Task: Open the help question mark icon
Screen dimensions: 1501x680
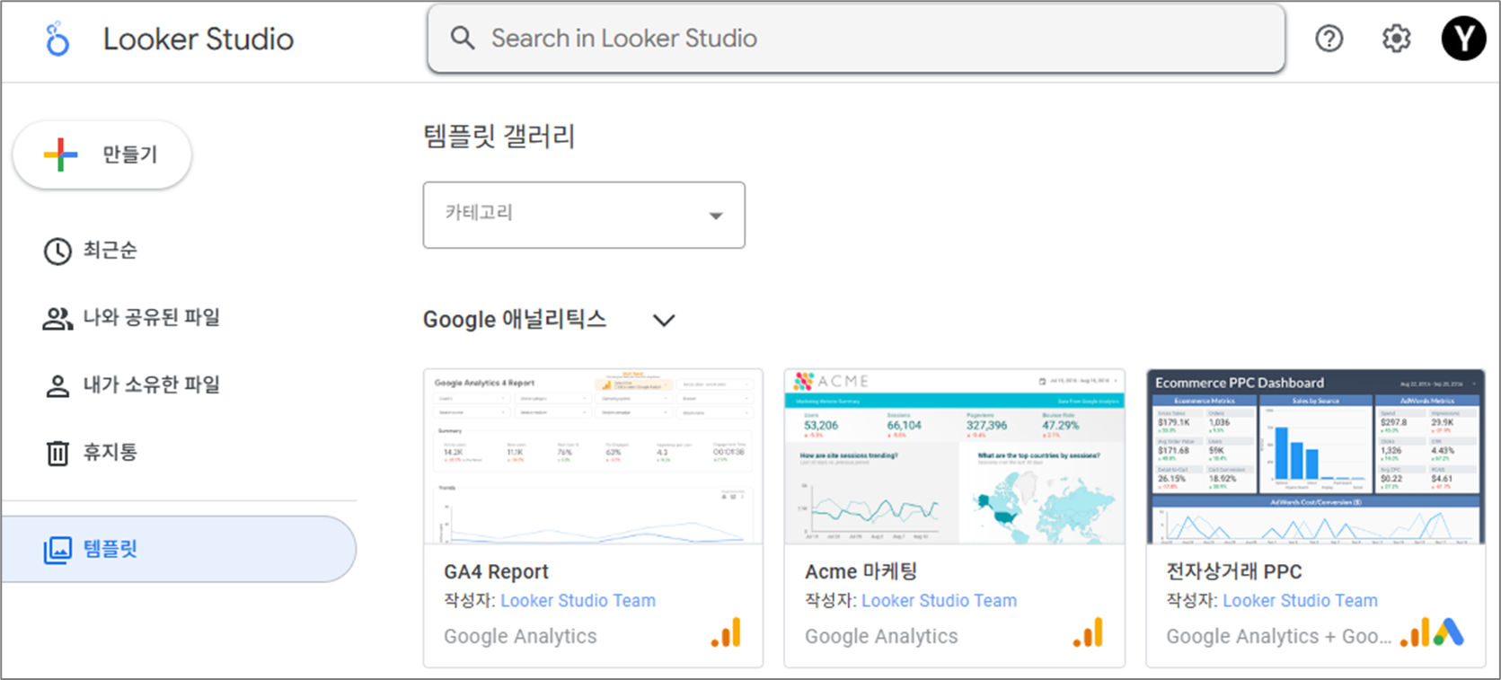Action: [1329, 39]
